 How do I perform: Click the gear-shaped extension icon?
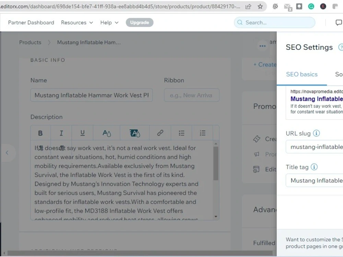tap(275, 6)
